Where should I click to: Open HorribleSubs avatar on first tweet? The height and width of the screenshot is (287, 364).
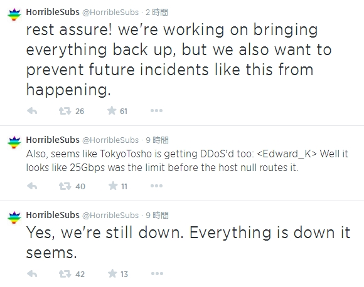coord(14,15)
